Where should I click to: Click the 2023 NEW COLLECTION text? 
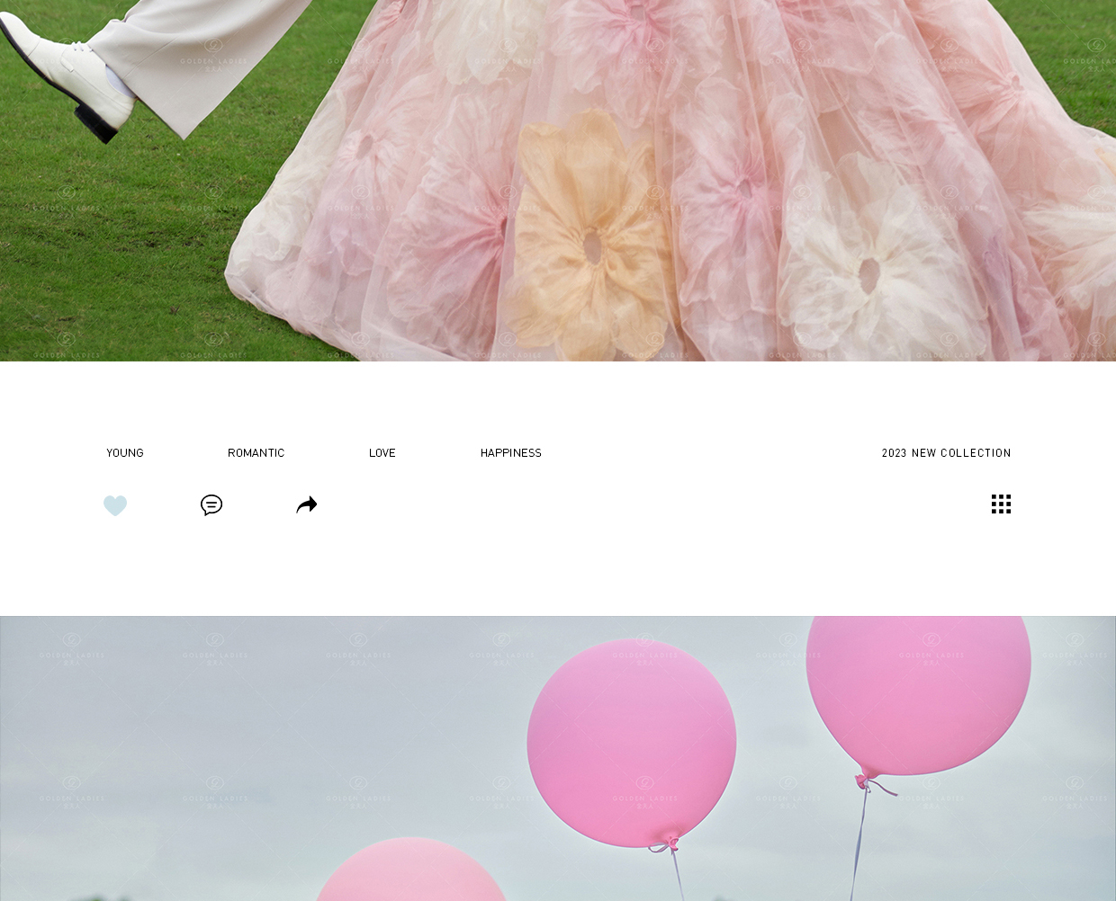(946, 452)
